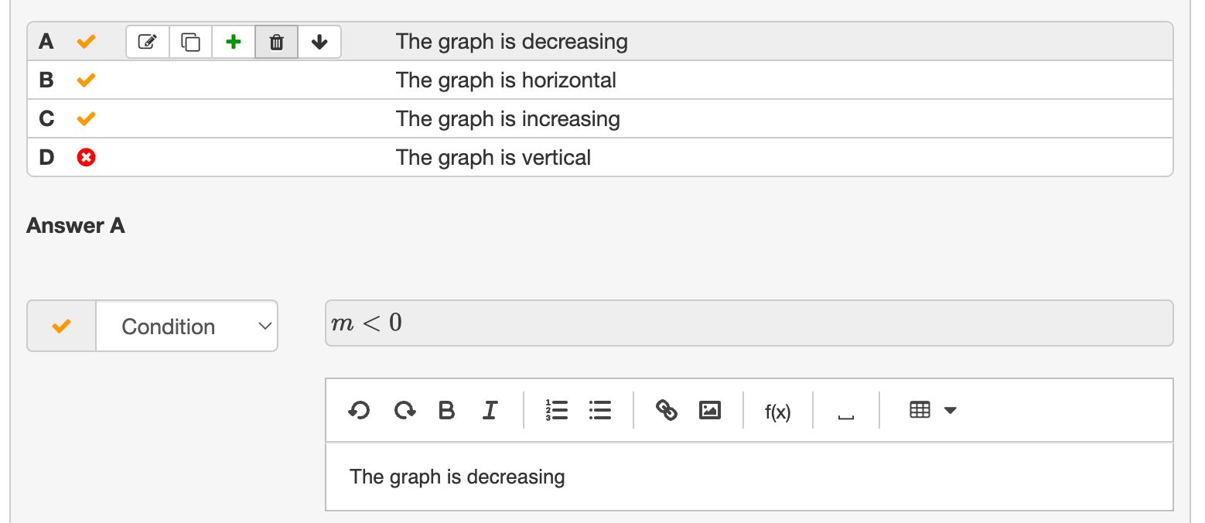Duplicate answer A using the copy icon
This screenshot has height=523, width=1205.
(x=190, y=42)
